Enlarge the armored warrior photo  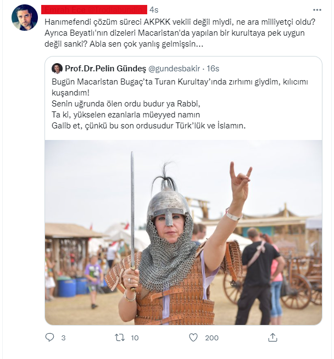[183, 232]
